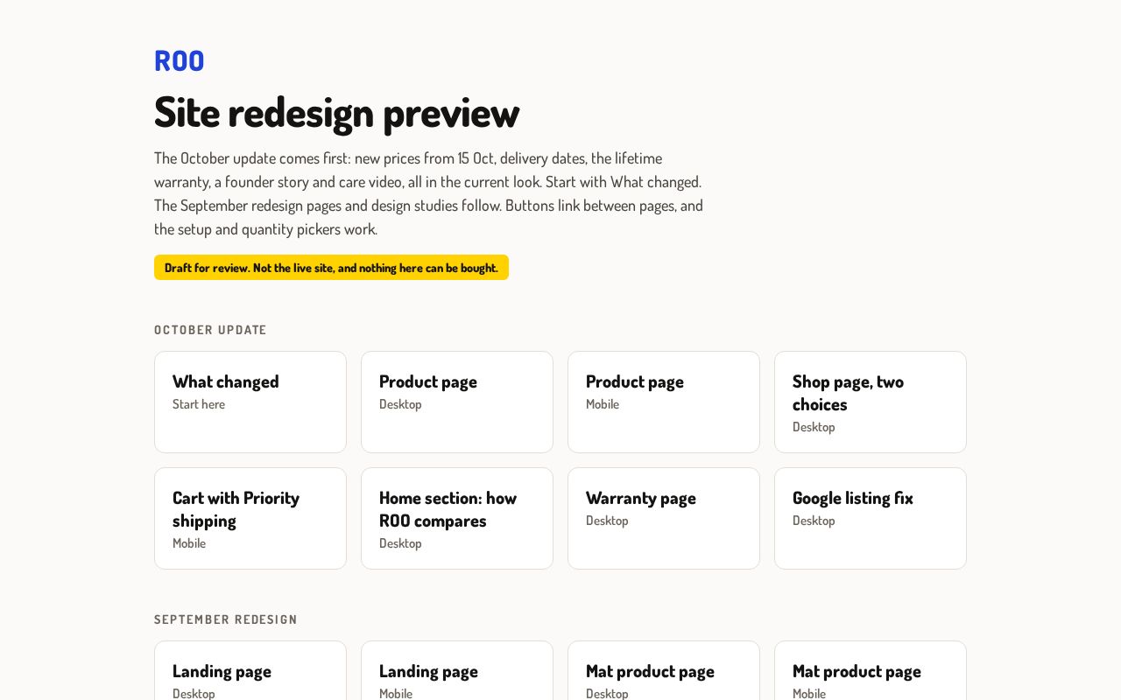Open the Warranty page card
Viewport: 1121px width, 700px height.
click(664, 518)
